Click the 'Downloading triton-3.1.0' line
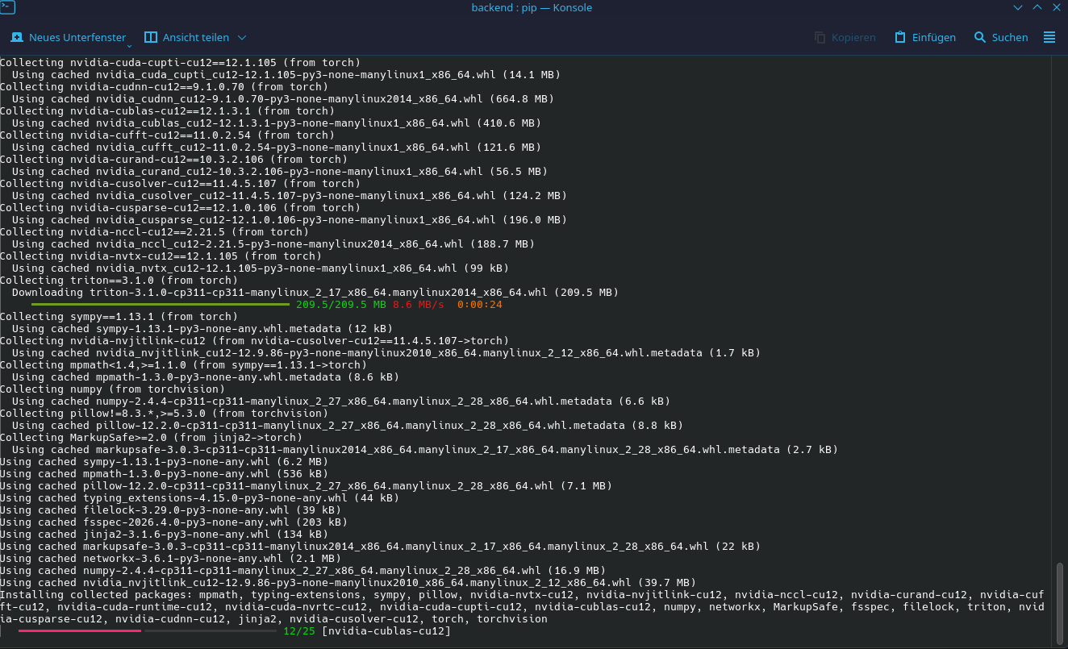 315,293
